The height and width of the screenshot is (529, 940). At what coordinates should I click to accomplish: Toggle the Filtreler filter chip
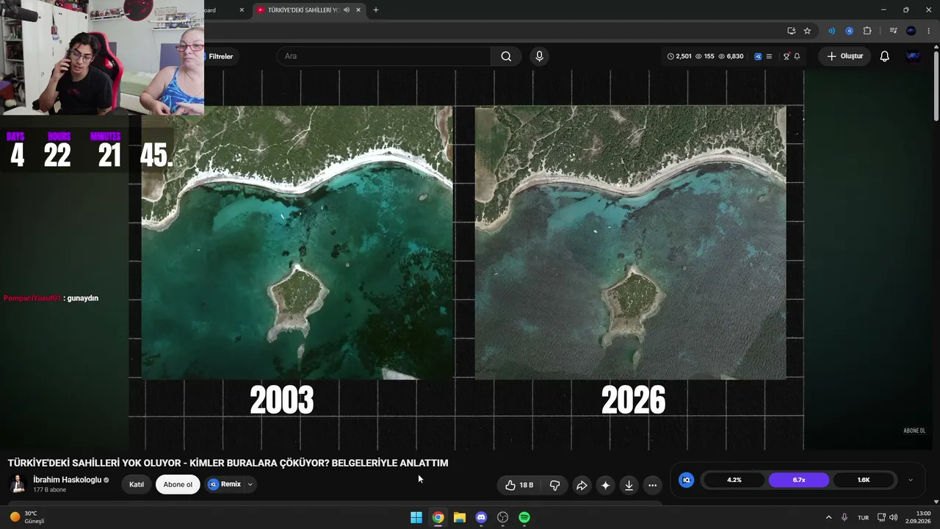pos(220,57)
